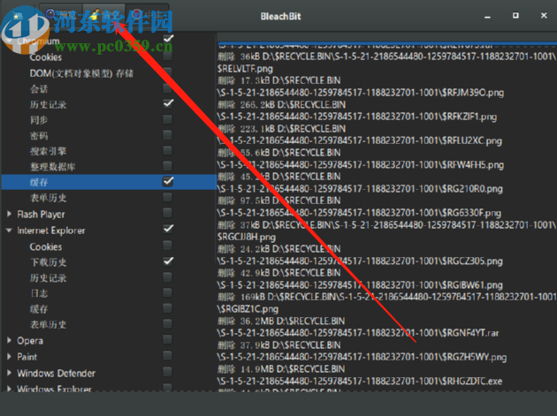Select Internet Explorer's Cookies item

pyautogui.click(x=46, y=246)
